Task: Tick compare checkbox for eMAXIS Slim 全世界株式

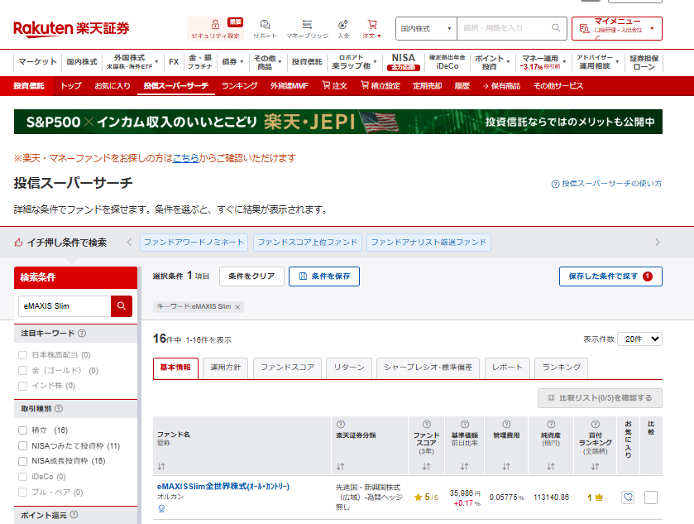Action: coord(651,498)
